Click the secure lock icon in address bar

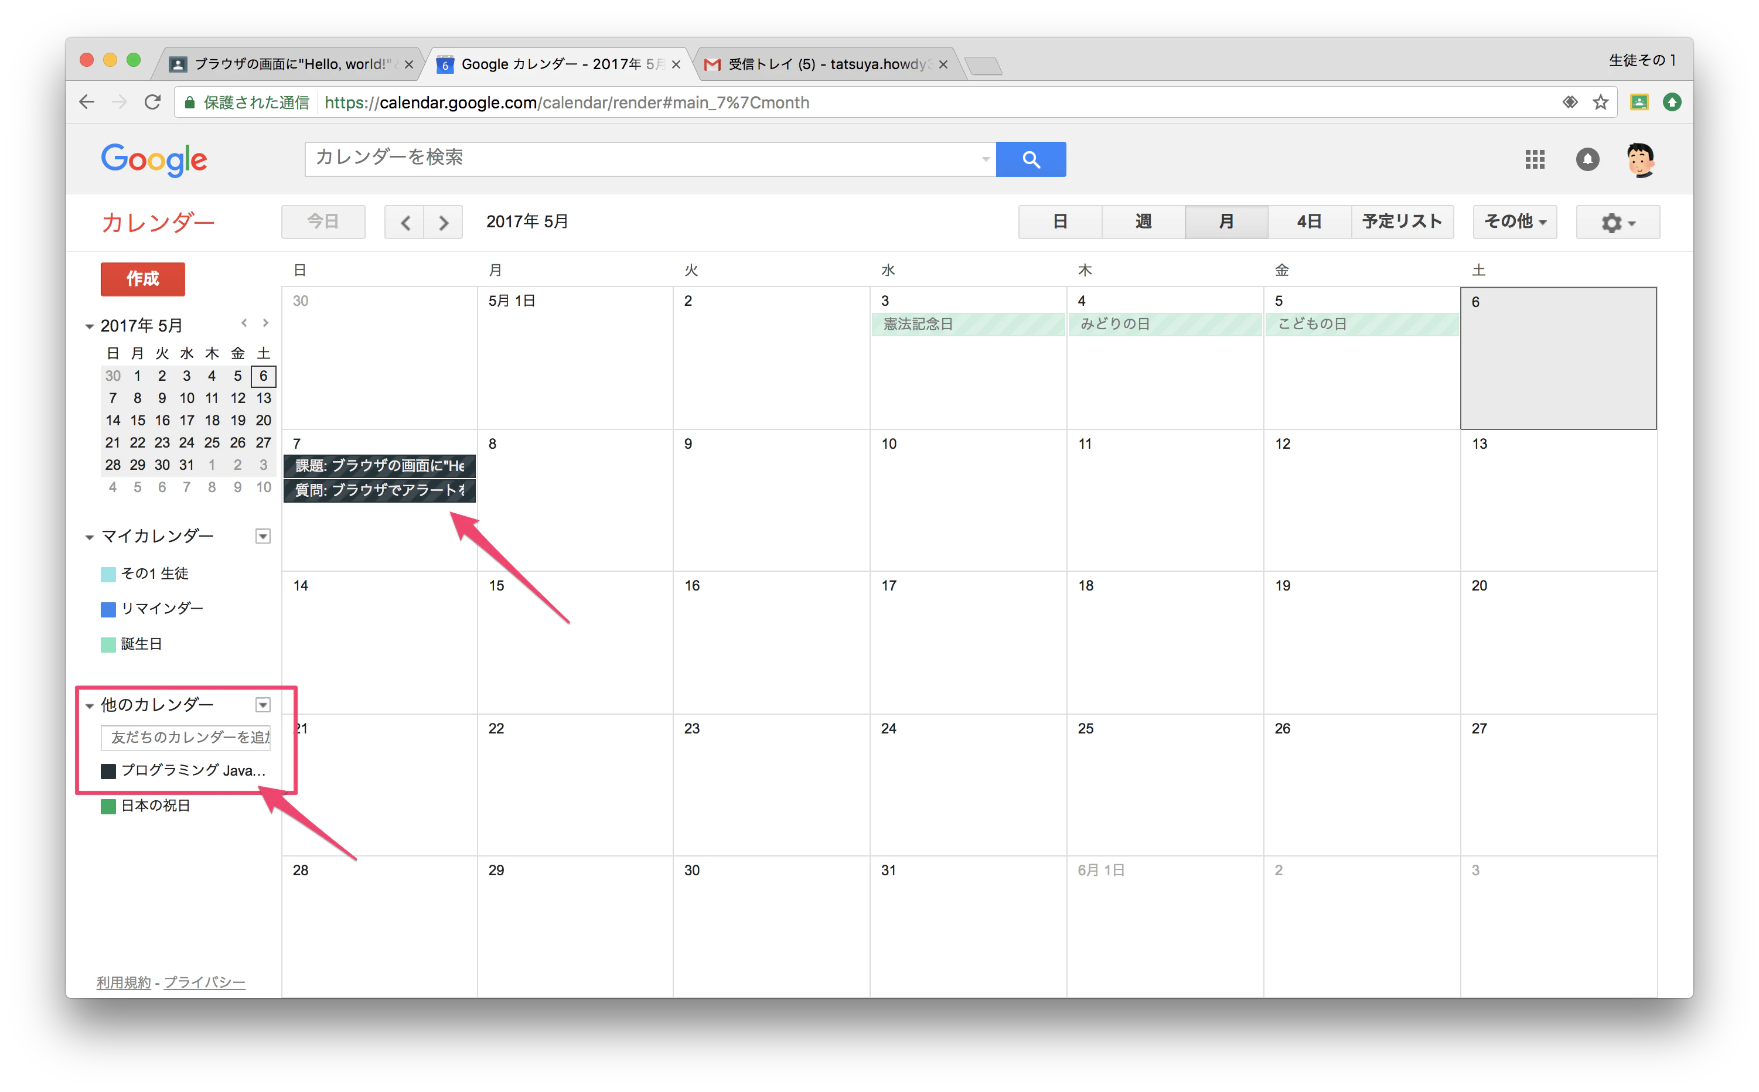(x=189, y=103)
